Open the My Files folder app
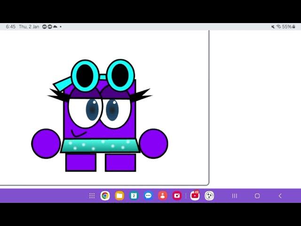 click(119, 196)
